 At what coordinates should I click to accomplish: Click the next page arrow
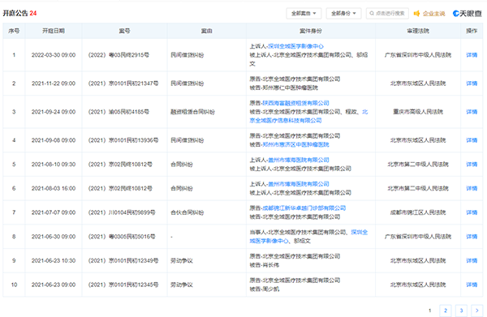pos(477,311)
